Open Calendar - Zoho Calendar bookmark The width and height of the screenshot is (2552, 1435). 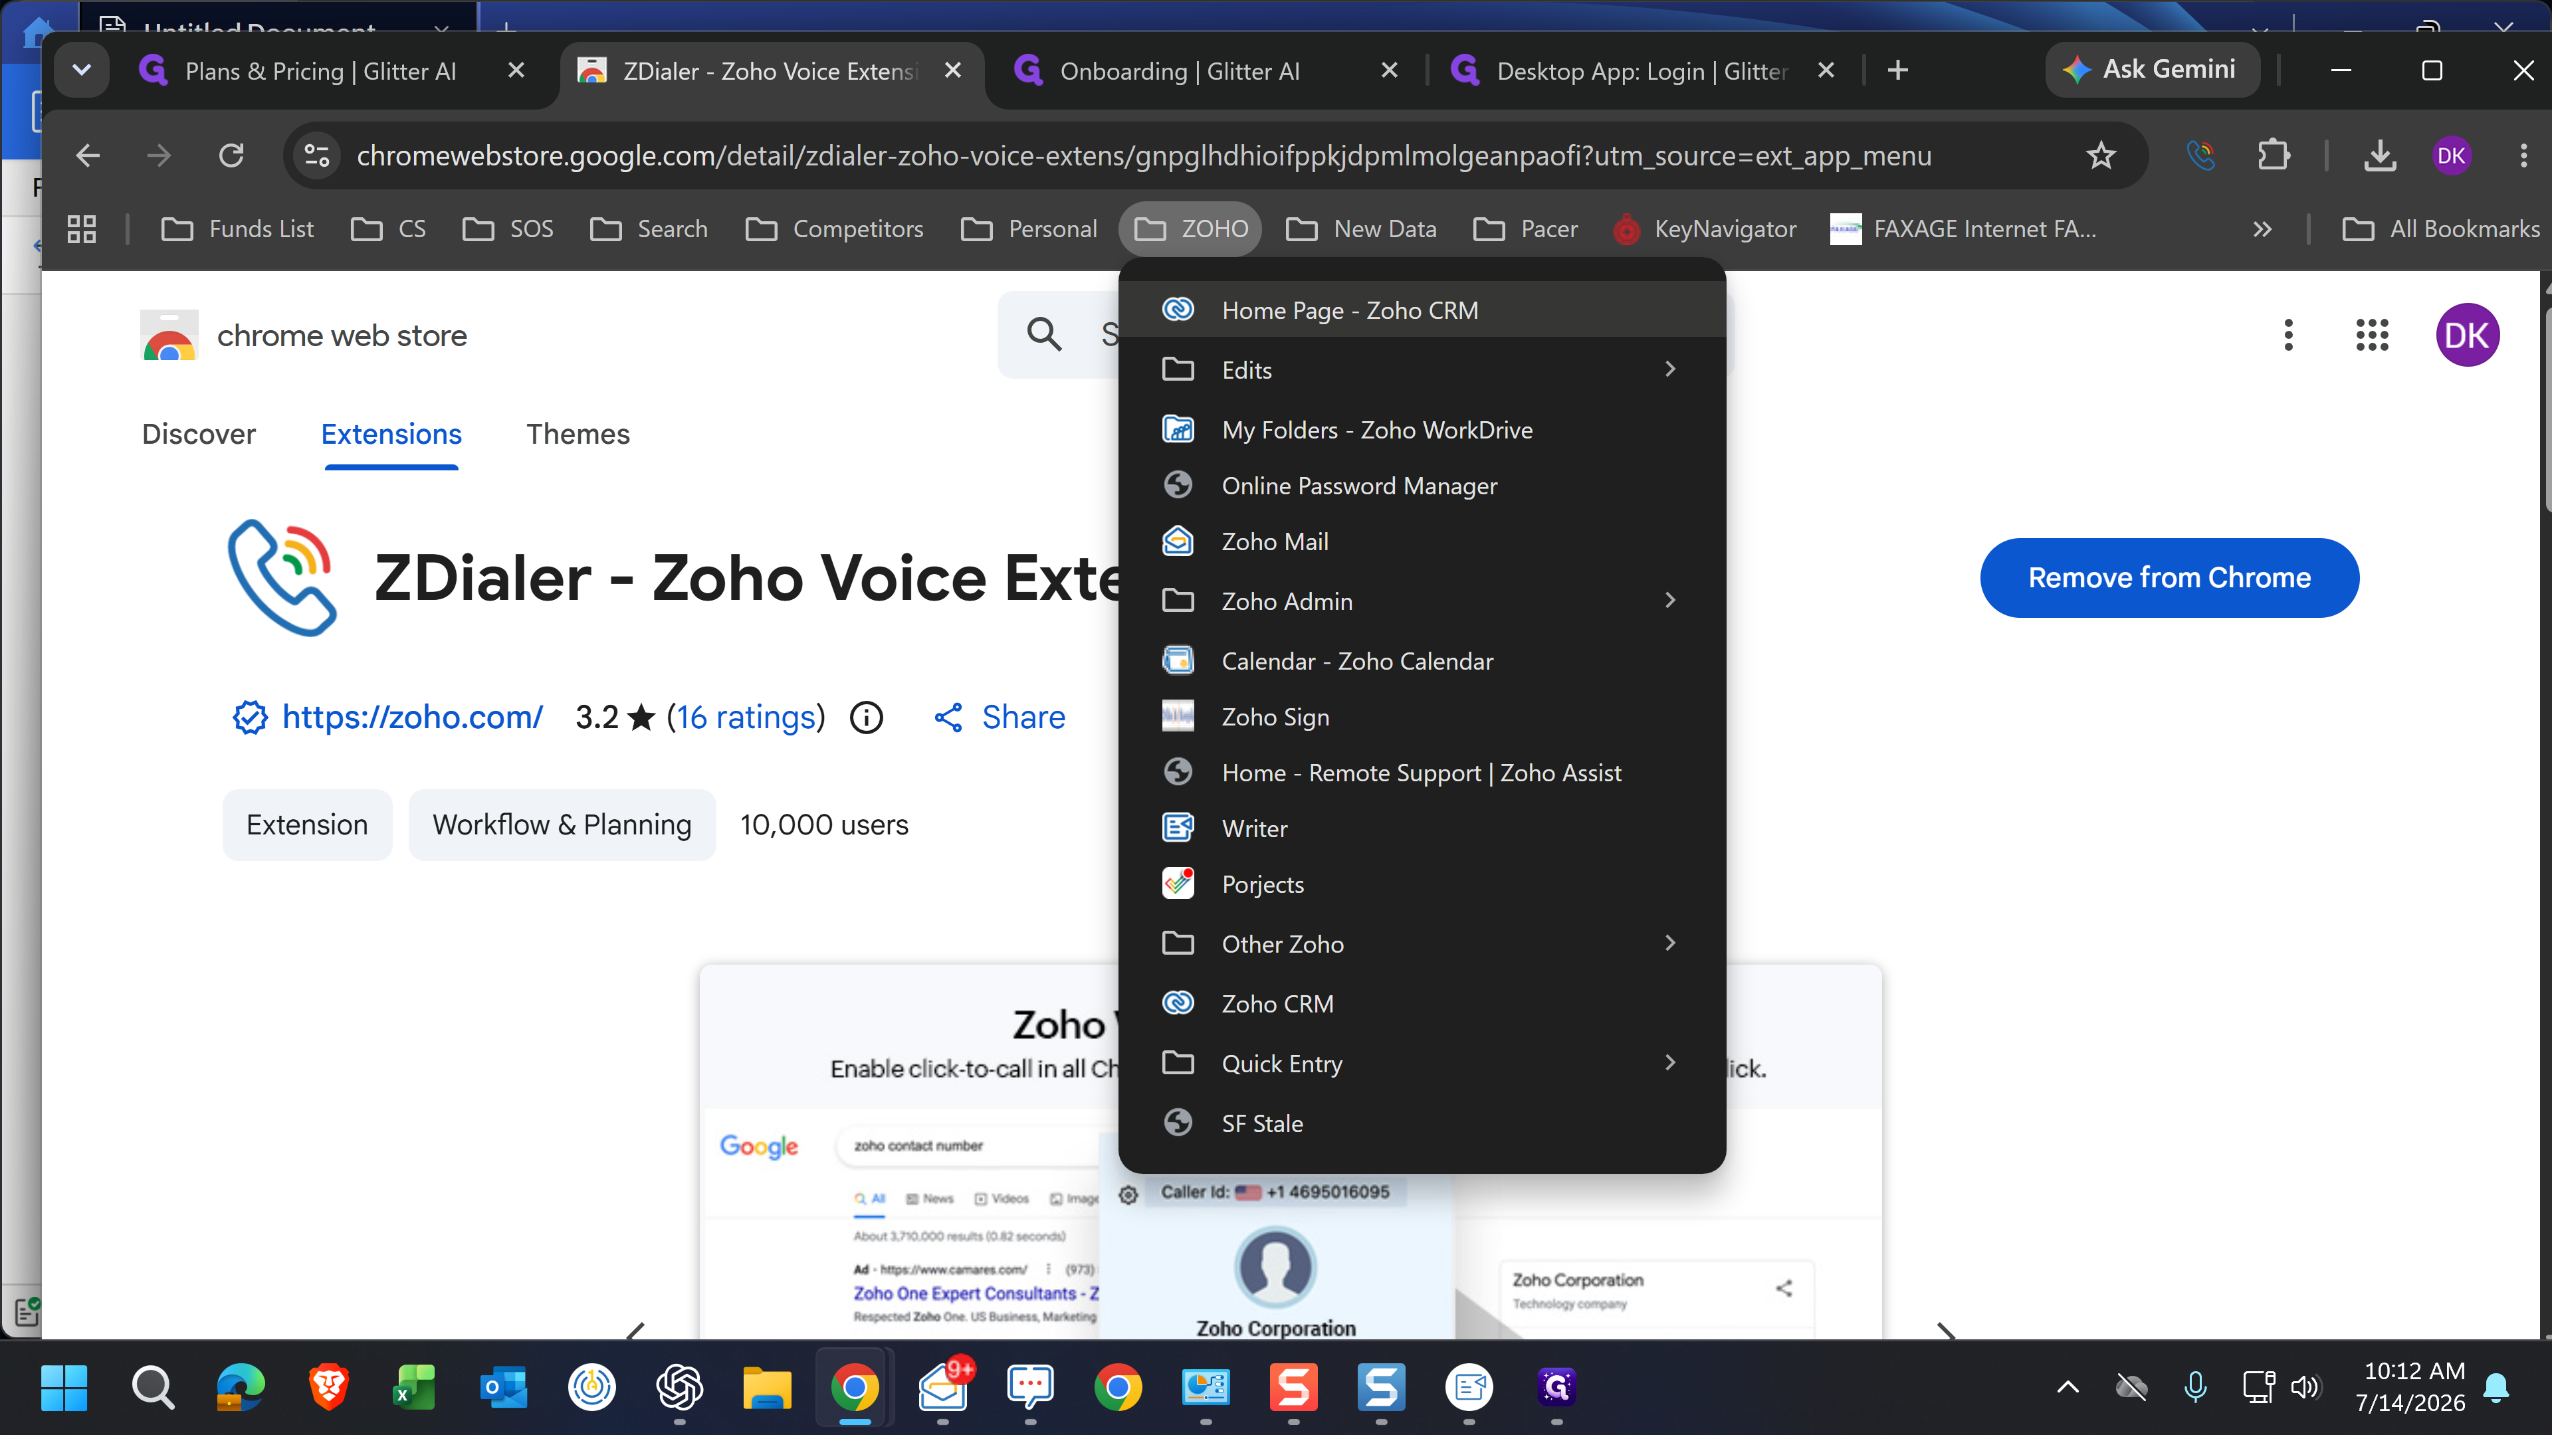pyautogui.click(x=1422, y=660)
